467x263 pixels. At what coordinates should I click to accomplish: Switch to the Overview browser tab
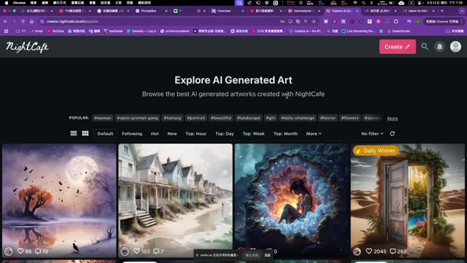coord(224,11)
